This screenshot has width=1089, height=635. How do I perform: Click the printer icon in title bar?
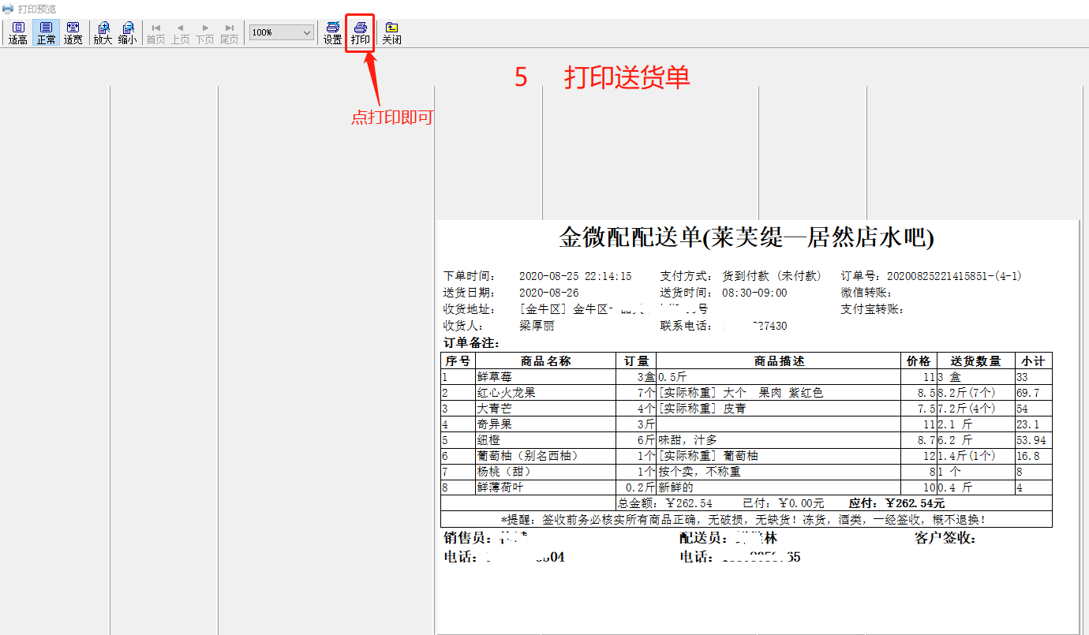pos(8,9)
